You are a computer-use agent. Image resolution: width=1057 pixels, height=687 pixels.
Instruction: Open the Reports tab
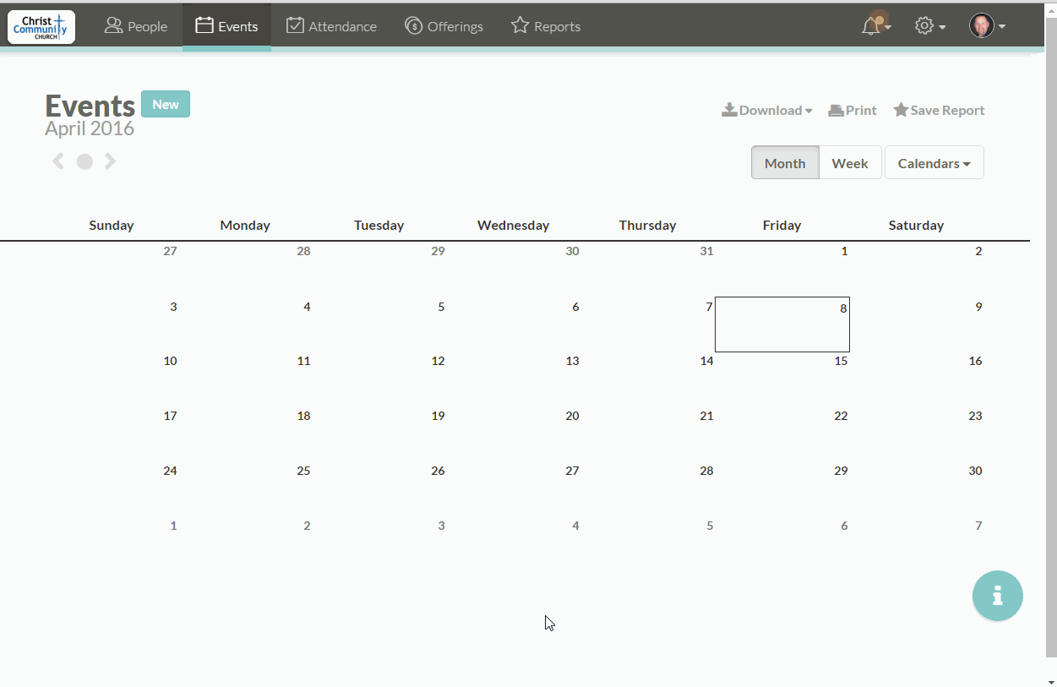[546, 26]
